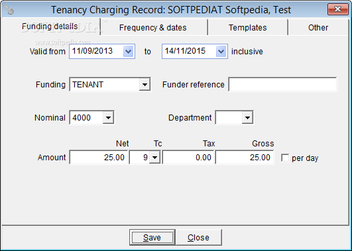Screen dimensions: 352x251
Task: Click the inclusive text label
Action: tap(247, 52)
